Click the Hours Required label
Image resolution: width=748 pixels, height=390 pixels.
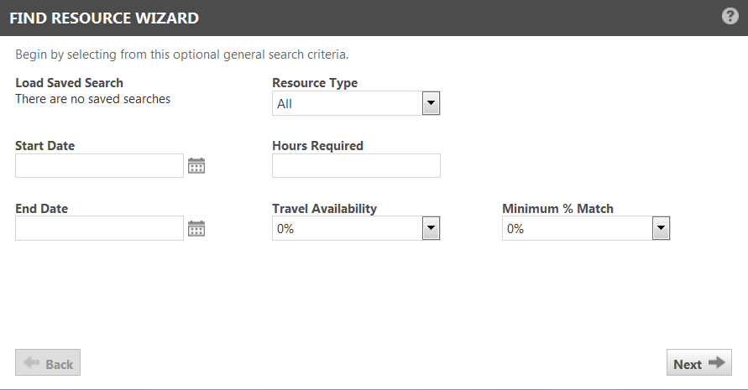point(317,145)
